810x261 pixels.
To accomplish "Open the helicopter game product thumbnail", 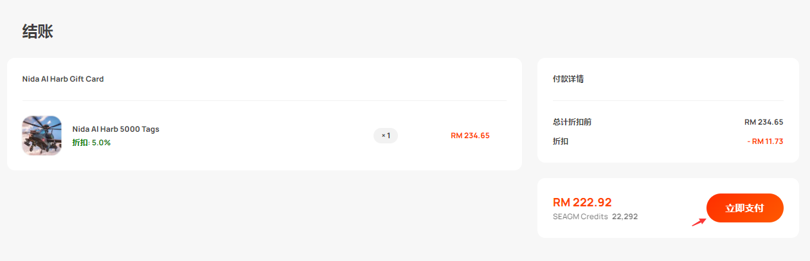I will pos(42,136).
